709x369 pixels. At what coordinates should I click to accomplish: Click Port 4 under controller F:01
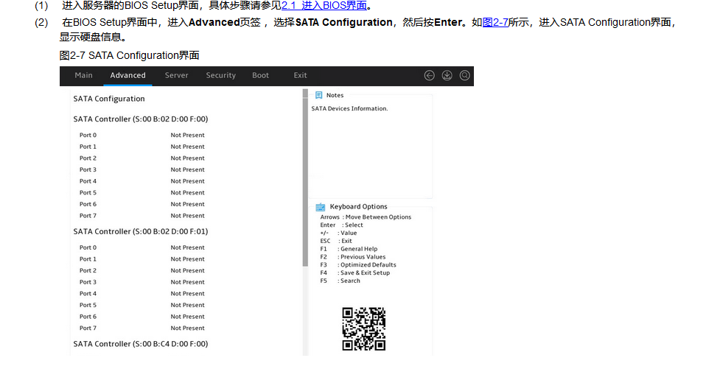88,294
